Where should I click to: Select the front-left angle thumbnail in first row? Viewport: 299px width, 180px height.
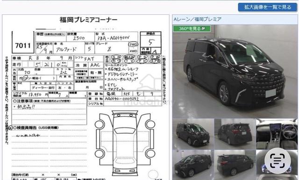point(193,134)
